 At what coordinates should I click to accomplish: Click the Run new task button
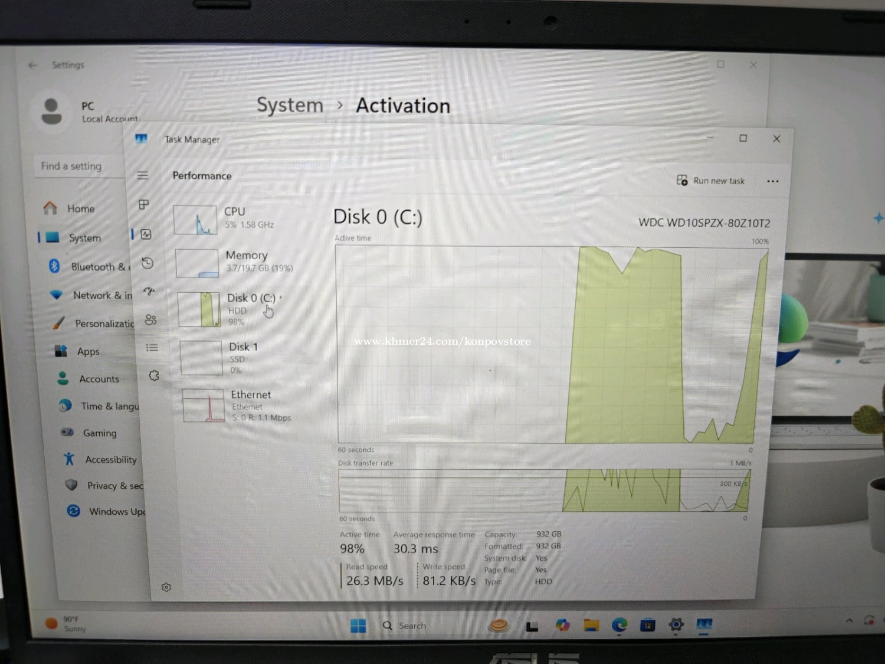coord(710,181)
